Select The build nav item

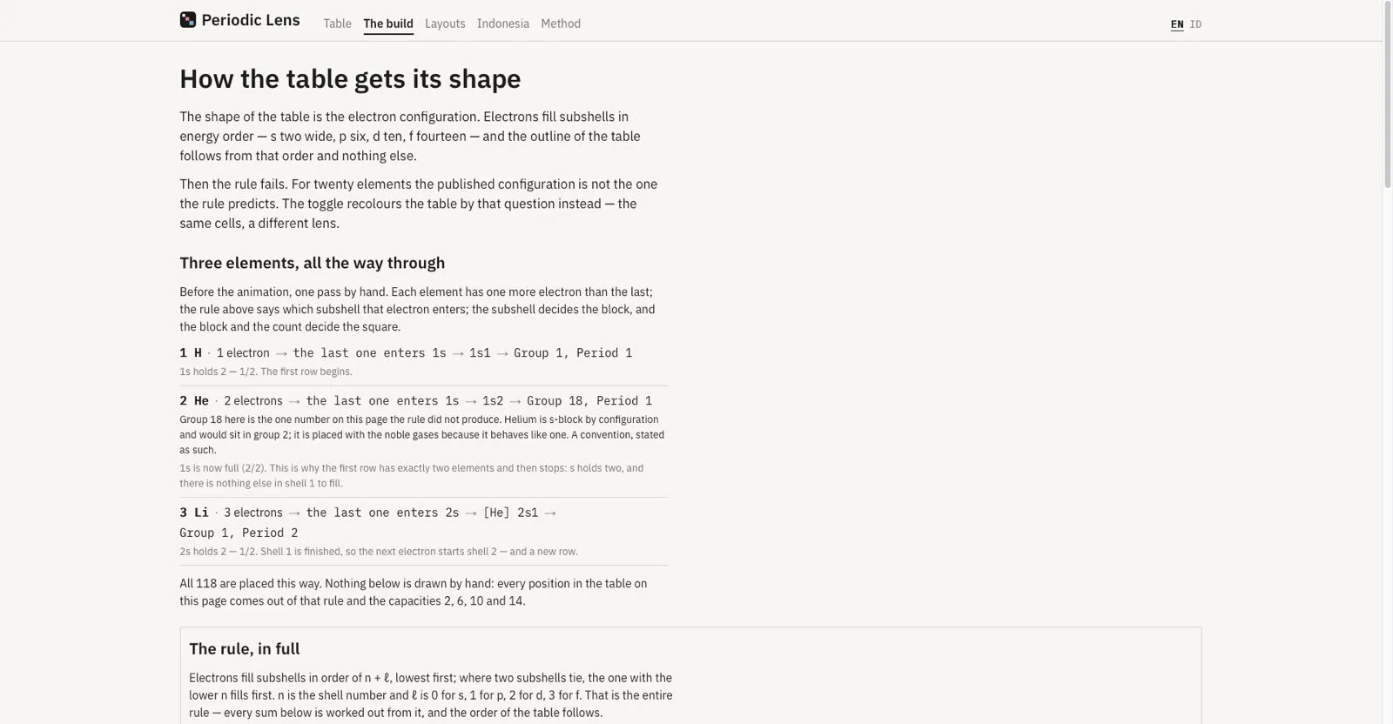click(388, 23)
